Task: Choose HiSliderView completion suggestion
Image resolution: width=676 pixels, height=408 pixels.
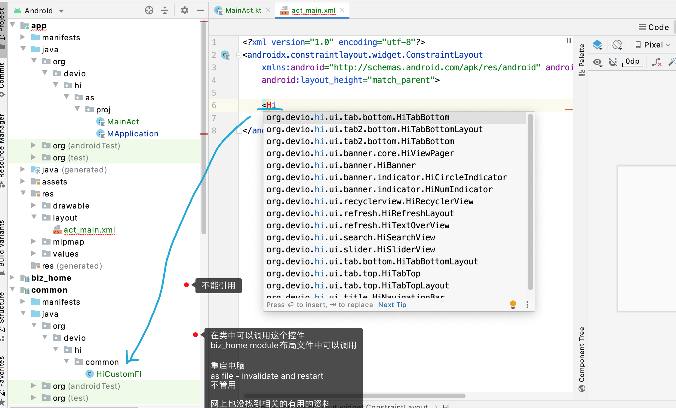Action: click(395, 250)
